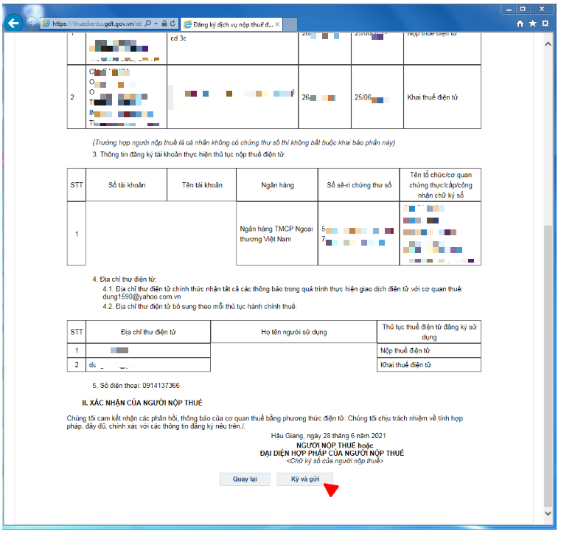Image resolution: width=561 pixels, height=534 pixels.
Task: Click the 'Tên tài khoản' column header
Action: click(202, 185)
